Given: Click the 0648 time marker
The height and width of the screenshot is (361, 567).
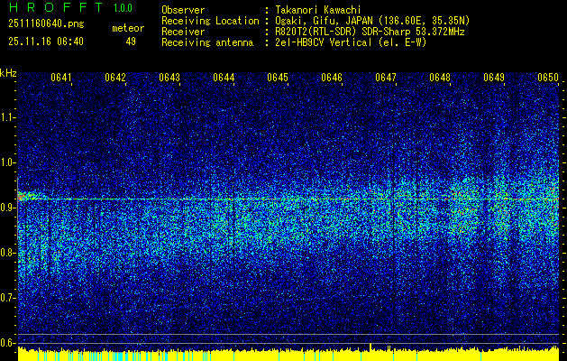Looking at the screenshot, I should point(440,78).
